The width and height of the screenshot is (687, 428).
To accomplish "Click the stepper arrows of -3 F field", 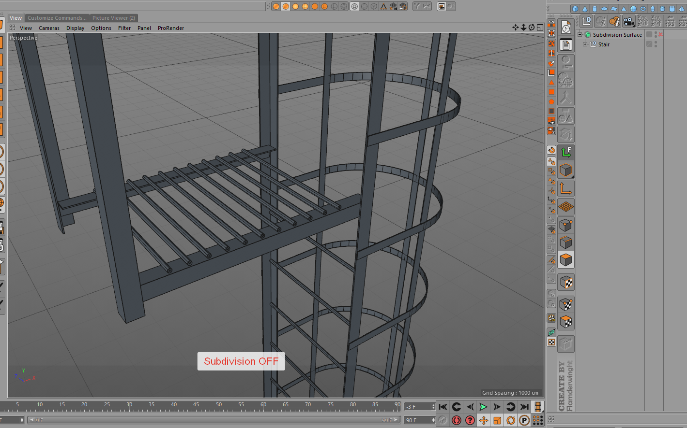I will tap(433, 407).
